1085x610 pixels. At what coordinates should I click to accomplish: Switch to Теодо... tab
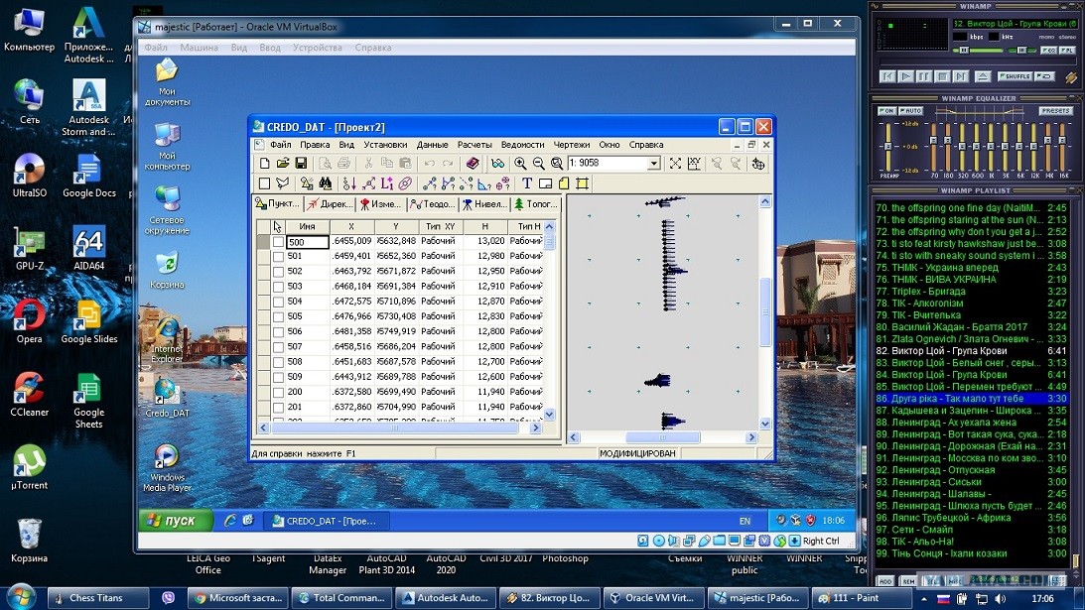pos(433,204)
